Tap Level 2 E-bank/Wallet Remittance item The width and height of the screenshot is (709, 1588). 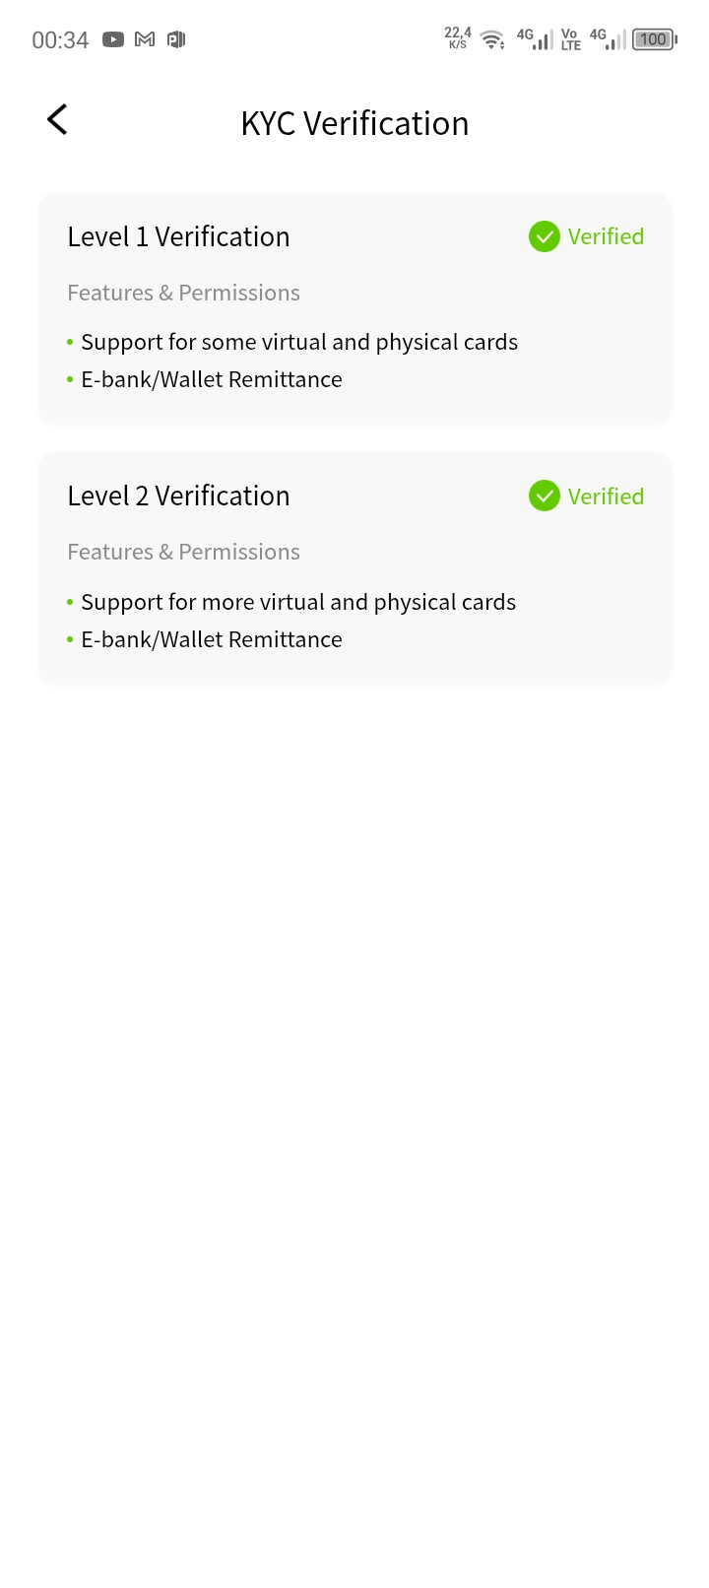click(x=212, y=639)
